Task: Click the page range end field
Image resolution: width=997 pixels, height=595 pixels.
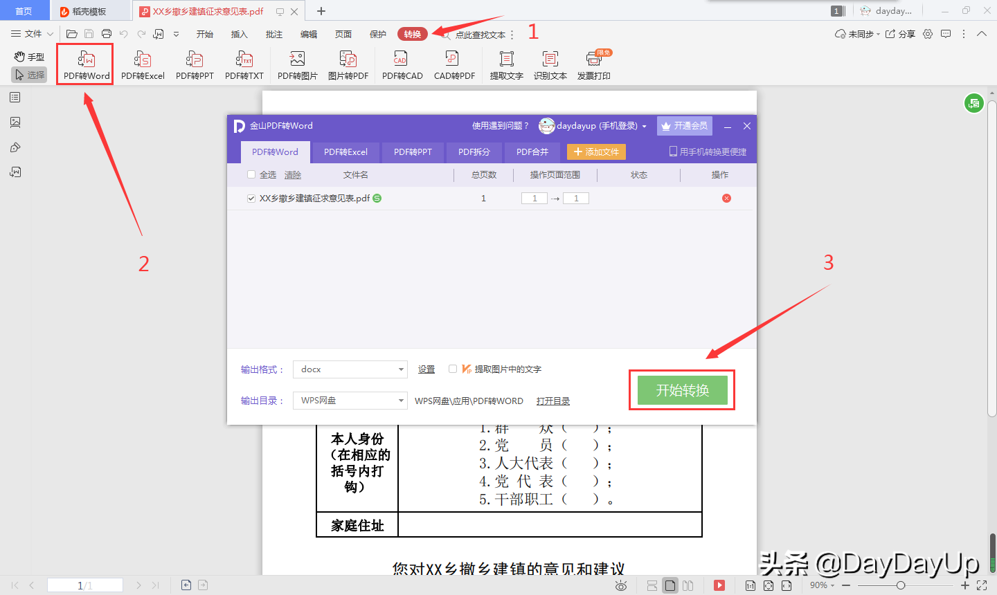Action: coord(576,199)
